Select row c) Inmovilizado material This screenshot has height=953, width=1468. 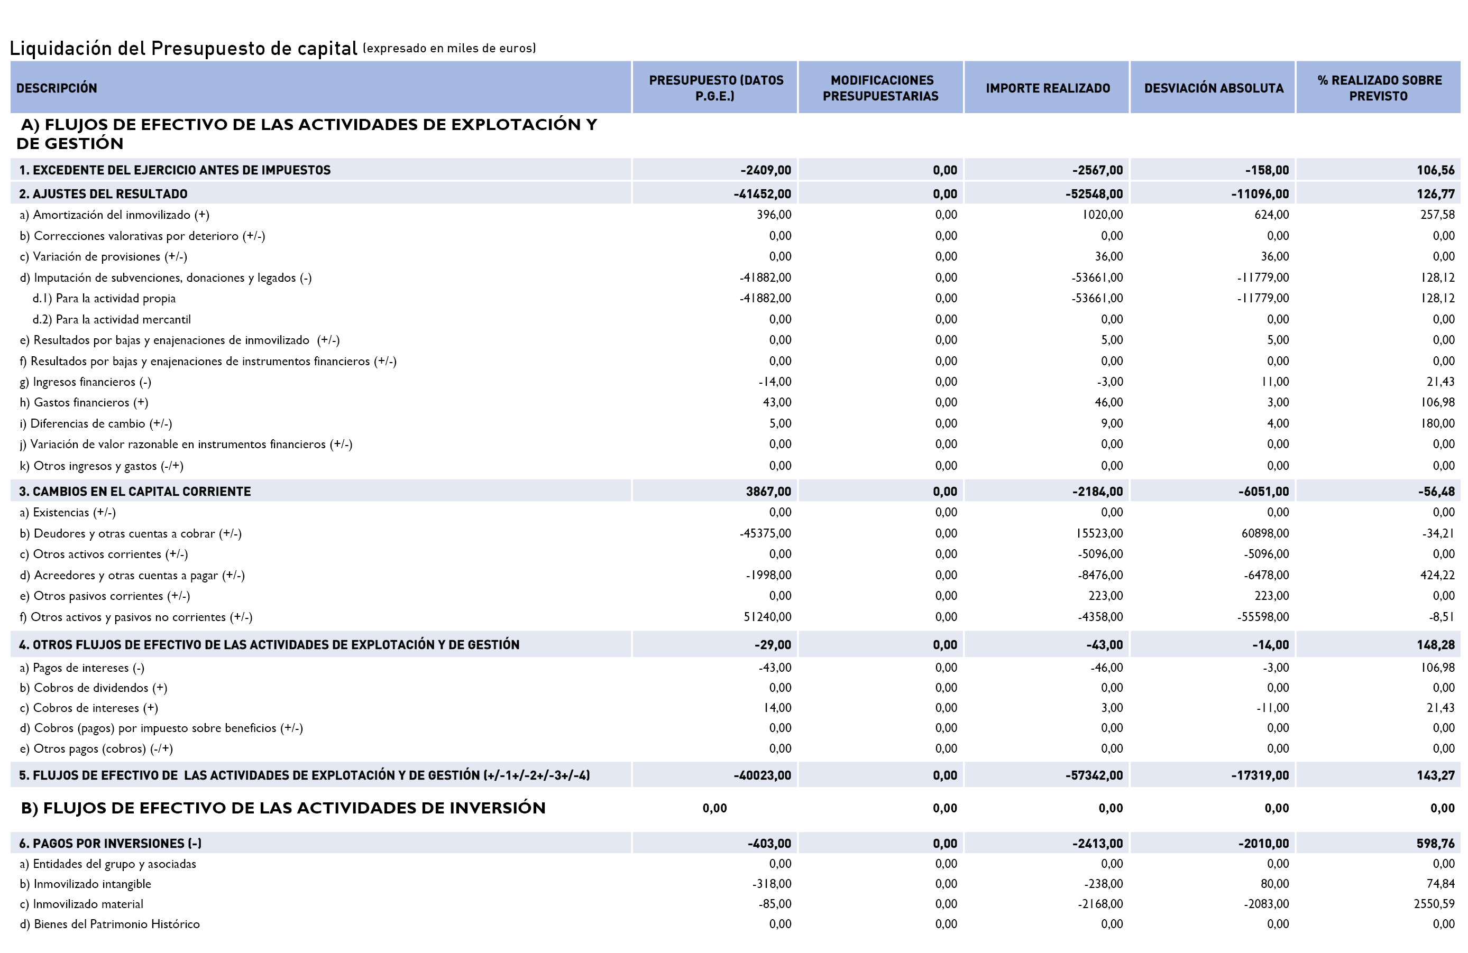[x=735, y=904]
